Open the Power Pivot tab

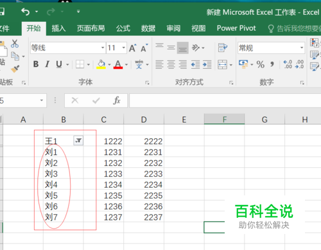[x=236, y=28]
